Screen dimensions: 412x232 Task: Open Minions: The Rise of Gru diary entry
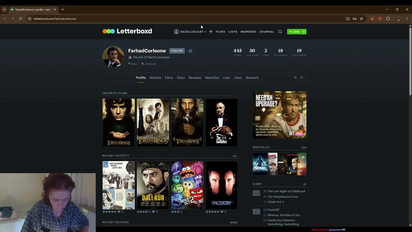click(284, 215)
